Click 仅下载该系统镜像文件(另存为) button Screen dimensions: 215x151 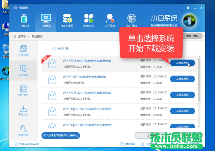tap(61, 135)
